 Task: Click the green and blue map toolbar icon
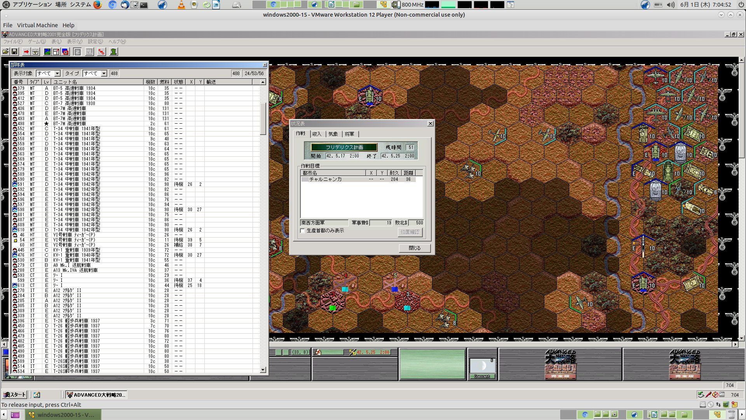point(47,52)
